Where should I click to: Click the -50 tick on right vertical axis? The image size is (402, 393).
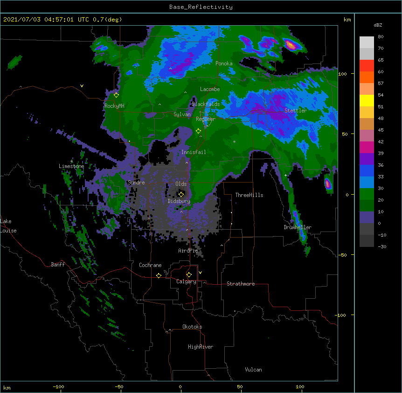click(x=342, y=255)
